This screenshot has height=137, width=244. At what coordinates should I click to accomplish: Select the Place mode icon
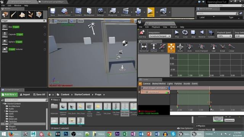tap(5, 15)
